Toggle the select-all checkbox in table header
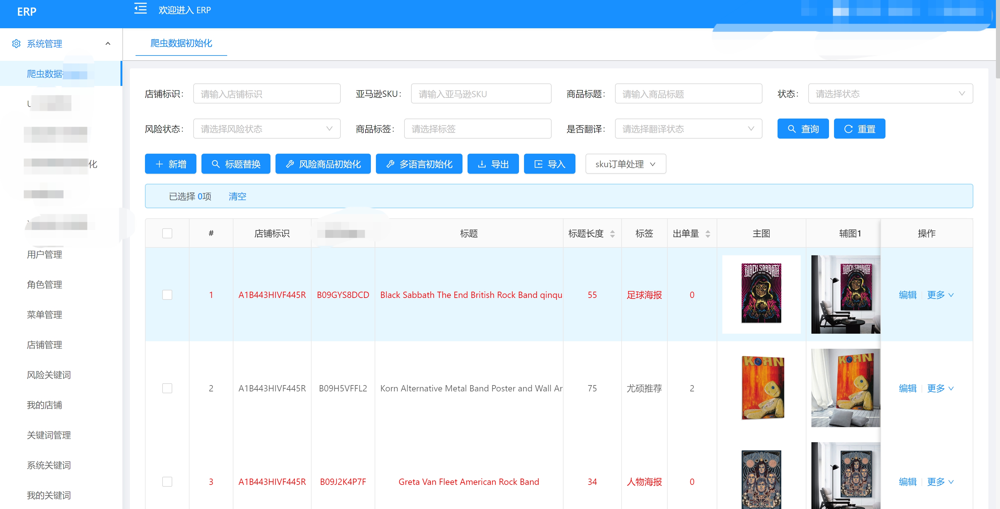 pyautogui.click(x=167, y=233)
